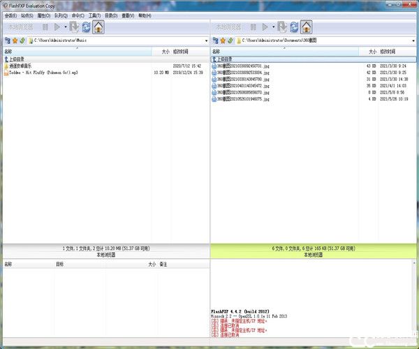Click the home icon in left pane toolbar
The height and width of the screenshot is (349, 419).
coord(98,27)
